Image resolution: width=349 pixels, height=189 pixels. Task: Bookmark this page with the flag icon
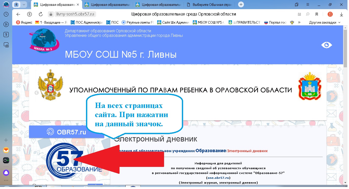click(x=317, y=14)
